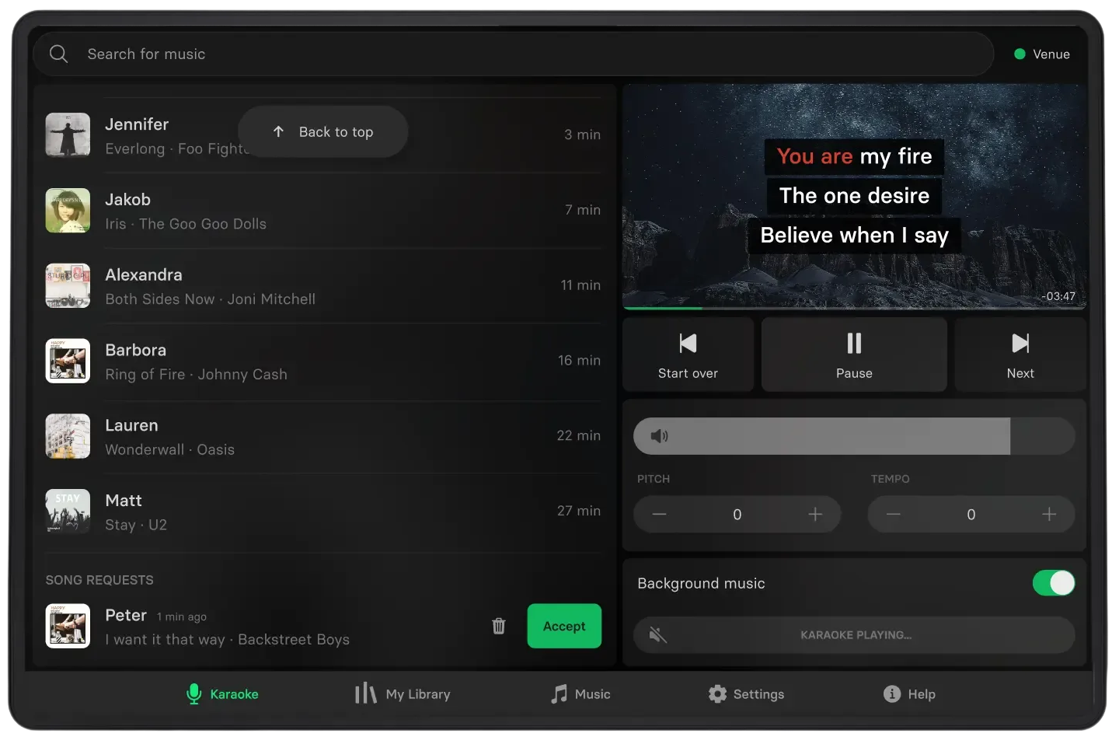1119x744 pixels.
Task: Raise tempo using the plus button
Action: click(x=1049, y=515)
